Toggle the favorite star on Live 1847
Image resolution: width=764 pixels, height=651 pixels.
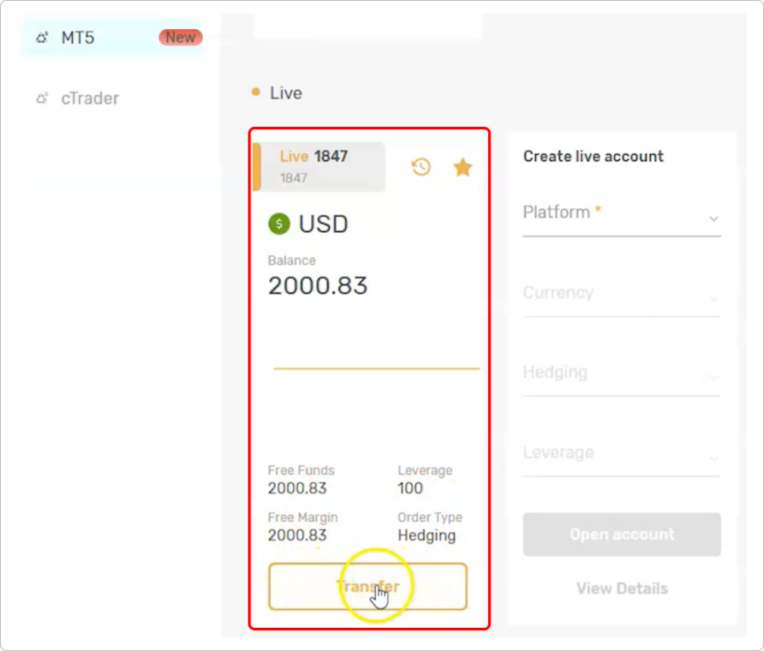(463, 167)
